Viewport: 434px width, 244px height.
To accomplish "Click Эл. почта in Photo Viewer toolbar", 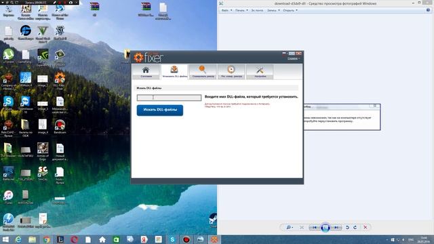I will [x=257, y=10].
